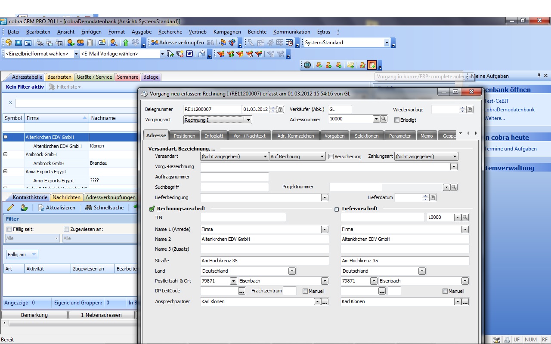This screenshot has height=344, width=551.
Task: Search addresses with the magnifier person icon
Action: [114, 43]
